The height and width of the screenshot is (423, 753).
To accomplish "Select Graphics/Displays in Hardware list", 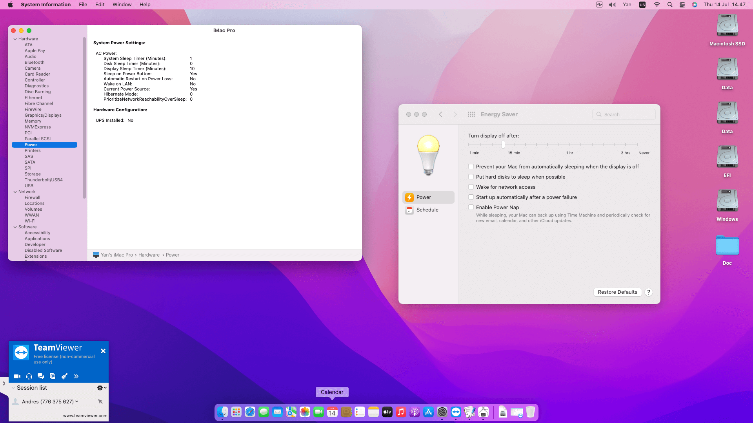I will (x=43, y=115).
